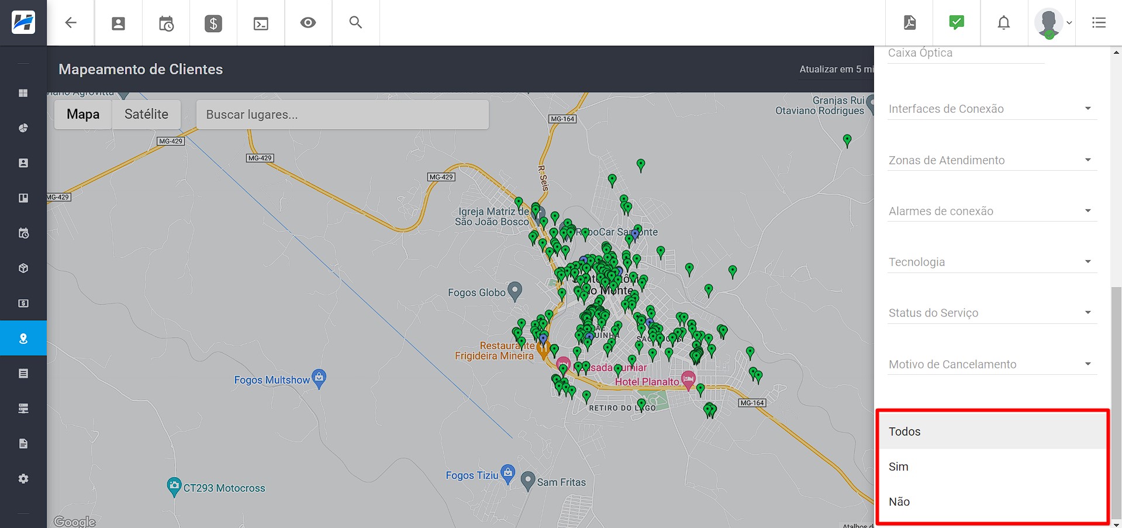Open the calendar schedule icon in sidebar
Viewport: 1122px width, 528px height.
pos(23,233)
